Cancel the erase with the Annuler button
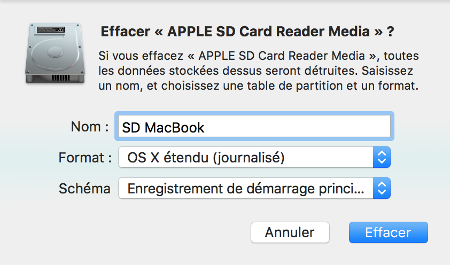 coord(290,232)
